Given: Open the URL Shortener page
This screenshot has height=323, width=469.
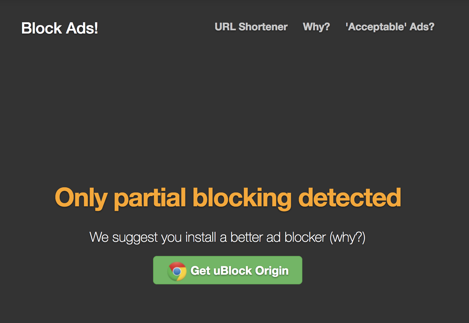Looking at the screenshot, I should 251,27.
